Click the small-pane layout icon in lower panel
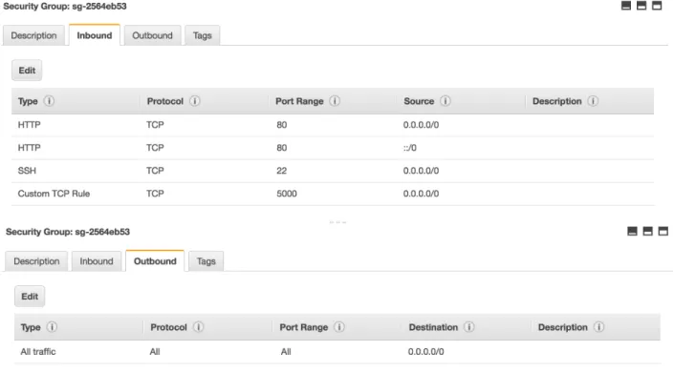The width and height of the screenshot is (674, 372). tap(632, 231)
